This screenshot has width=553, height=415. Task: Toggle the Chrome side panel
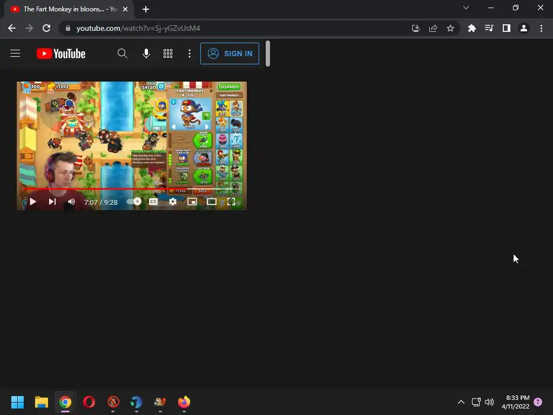pos(507,28)
